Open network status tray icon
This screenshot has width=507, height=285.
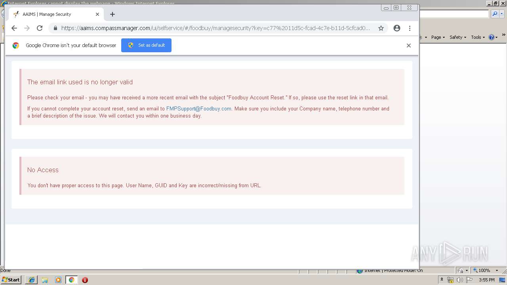click(450, 280)
